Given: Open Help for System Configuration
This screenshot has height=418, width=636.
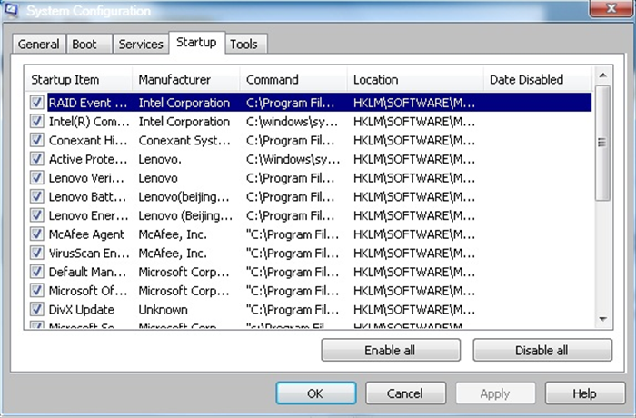Looking at the screenshot, I should (x=585, y=393).
